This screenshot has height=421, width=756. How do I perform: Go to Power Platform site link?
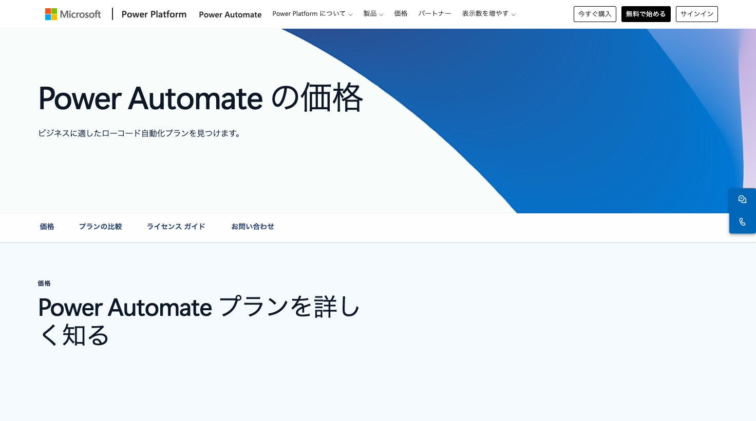[x=154, y=14]
